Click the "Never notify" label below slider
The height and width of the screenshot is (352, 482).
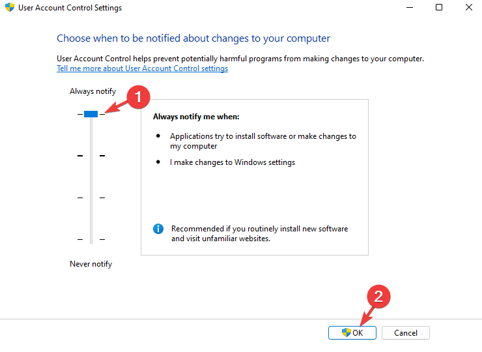click(x=91, y=264)
